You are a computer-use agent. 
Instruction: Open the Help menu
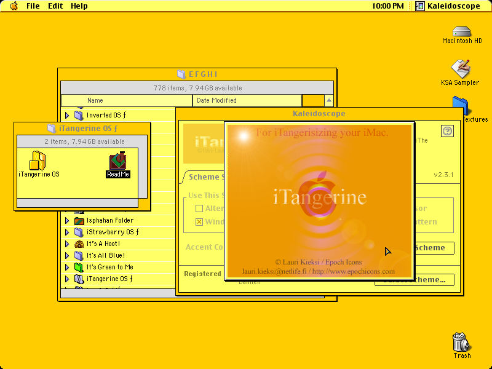click(79, 6)
